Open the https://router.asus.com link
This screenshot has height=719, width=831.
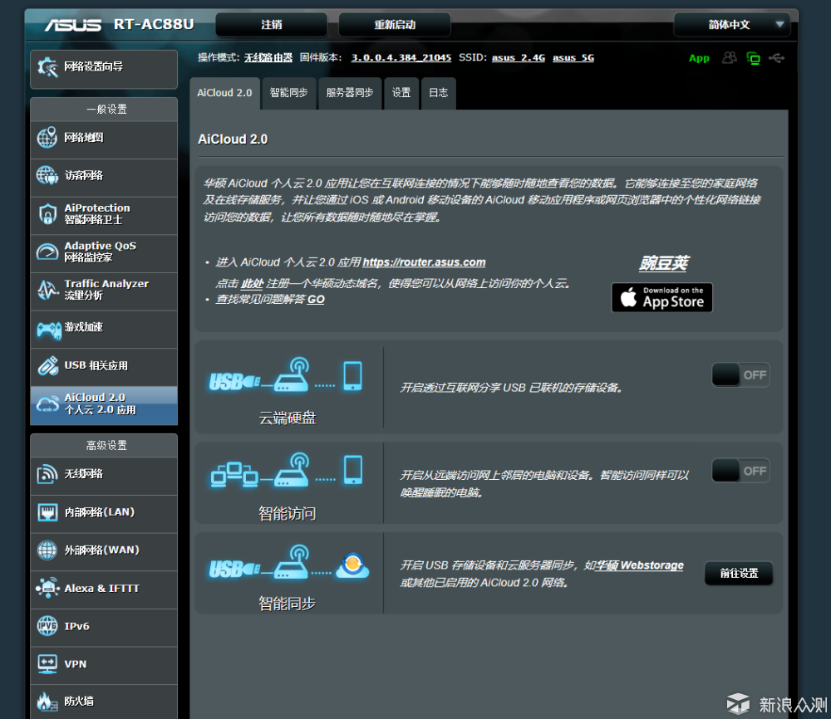(424, 262)
